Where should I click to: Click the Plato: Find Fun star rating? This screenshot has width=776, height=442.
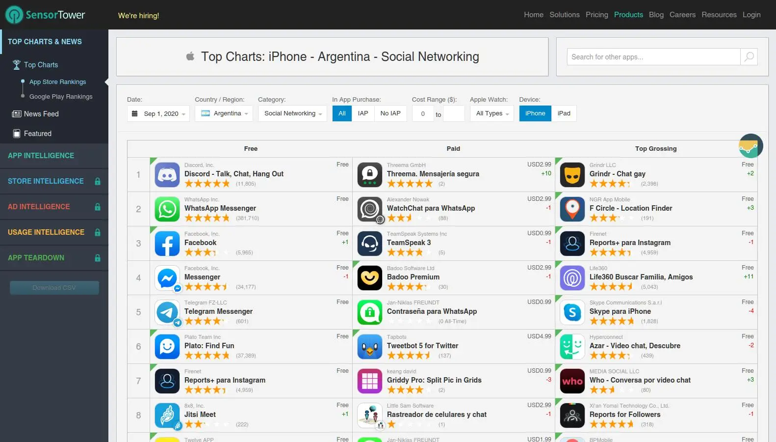(207, 356)
